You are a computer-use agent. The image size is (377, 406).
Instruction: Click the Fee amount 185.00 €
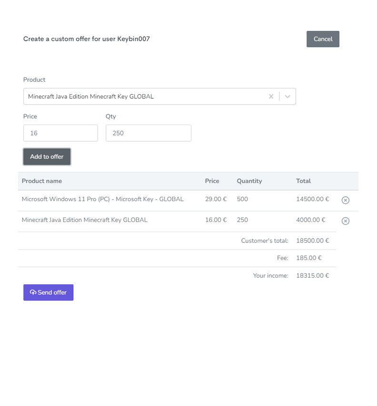(309, 258)
